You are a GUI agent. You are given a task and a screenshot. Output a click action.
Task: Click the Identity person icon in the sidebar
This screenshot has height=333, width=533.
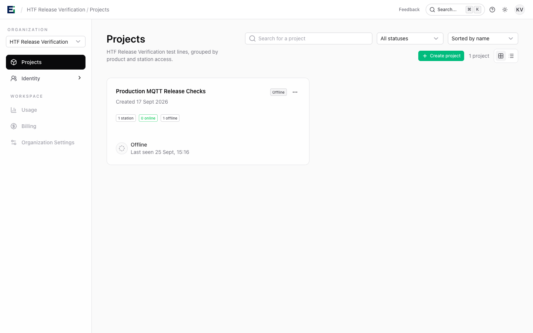14,78
